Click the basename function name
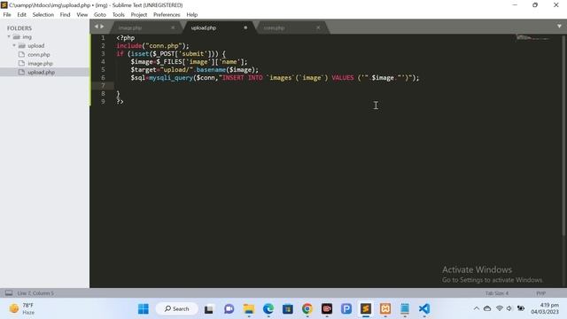The height and width of the screenshot is (319, 567). (x=211, y=70)
